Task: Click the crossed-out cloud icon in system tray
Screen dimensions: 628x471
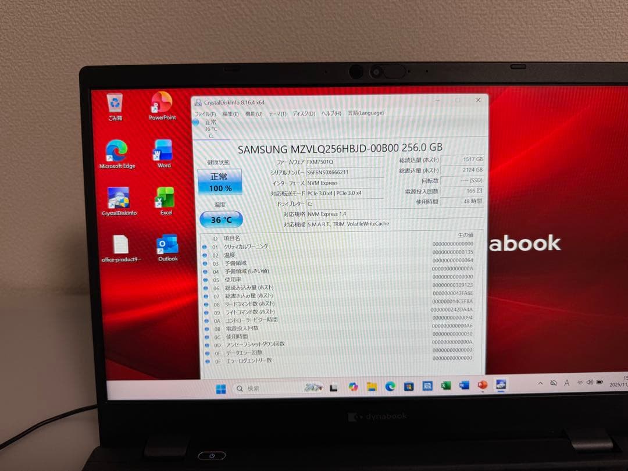Action: pos(554,383)
